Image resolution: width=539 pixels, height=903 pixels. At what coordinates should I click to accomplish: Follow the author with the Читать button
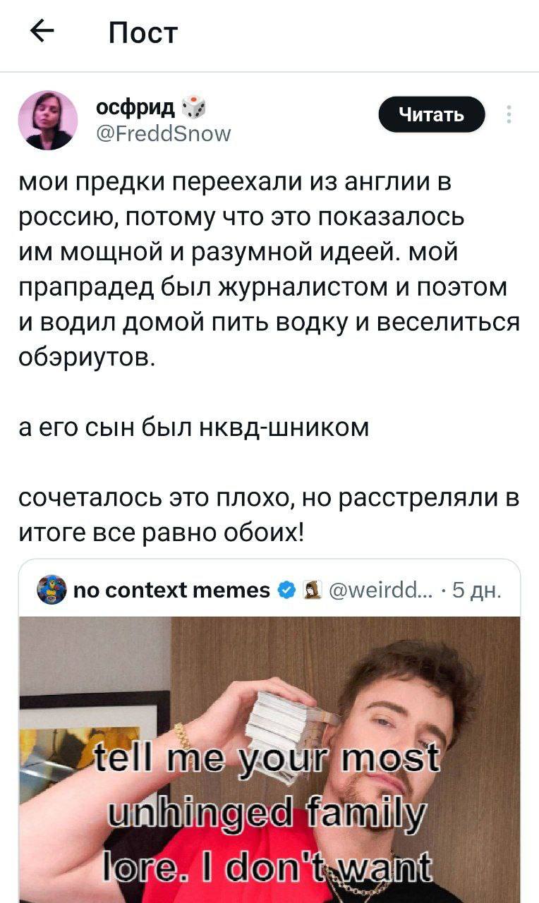coord(432,115)
